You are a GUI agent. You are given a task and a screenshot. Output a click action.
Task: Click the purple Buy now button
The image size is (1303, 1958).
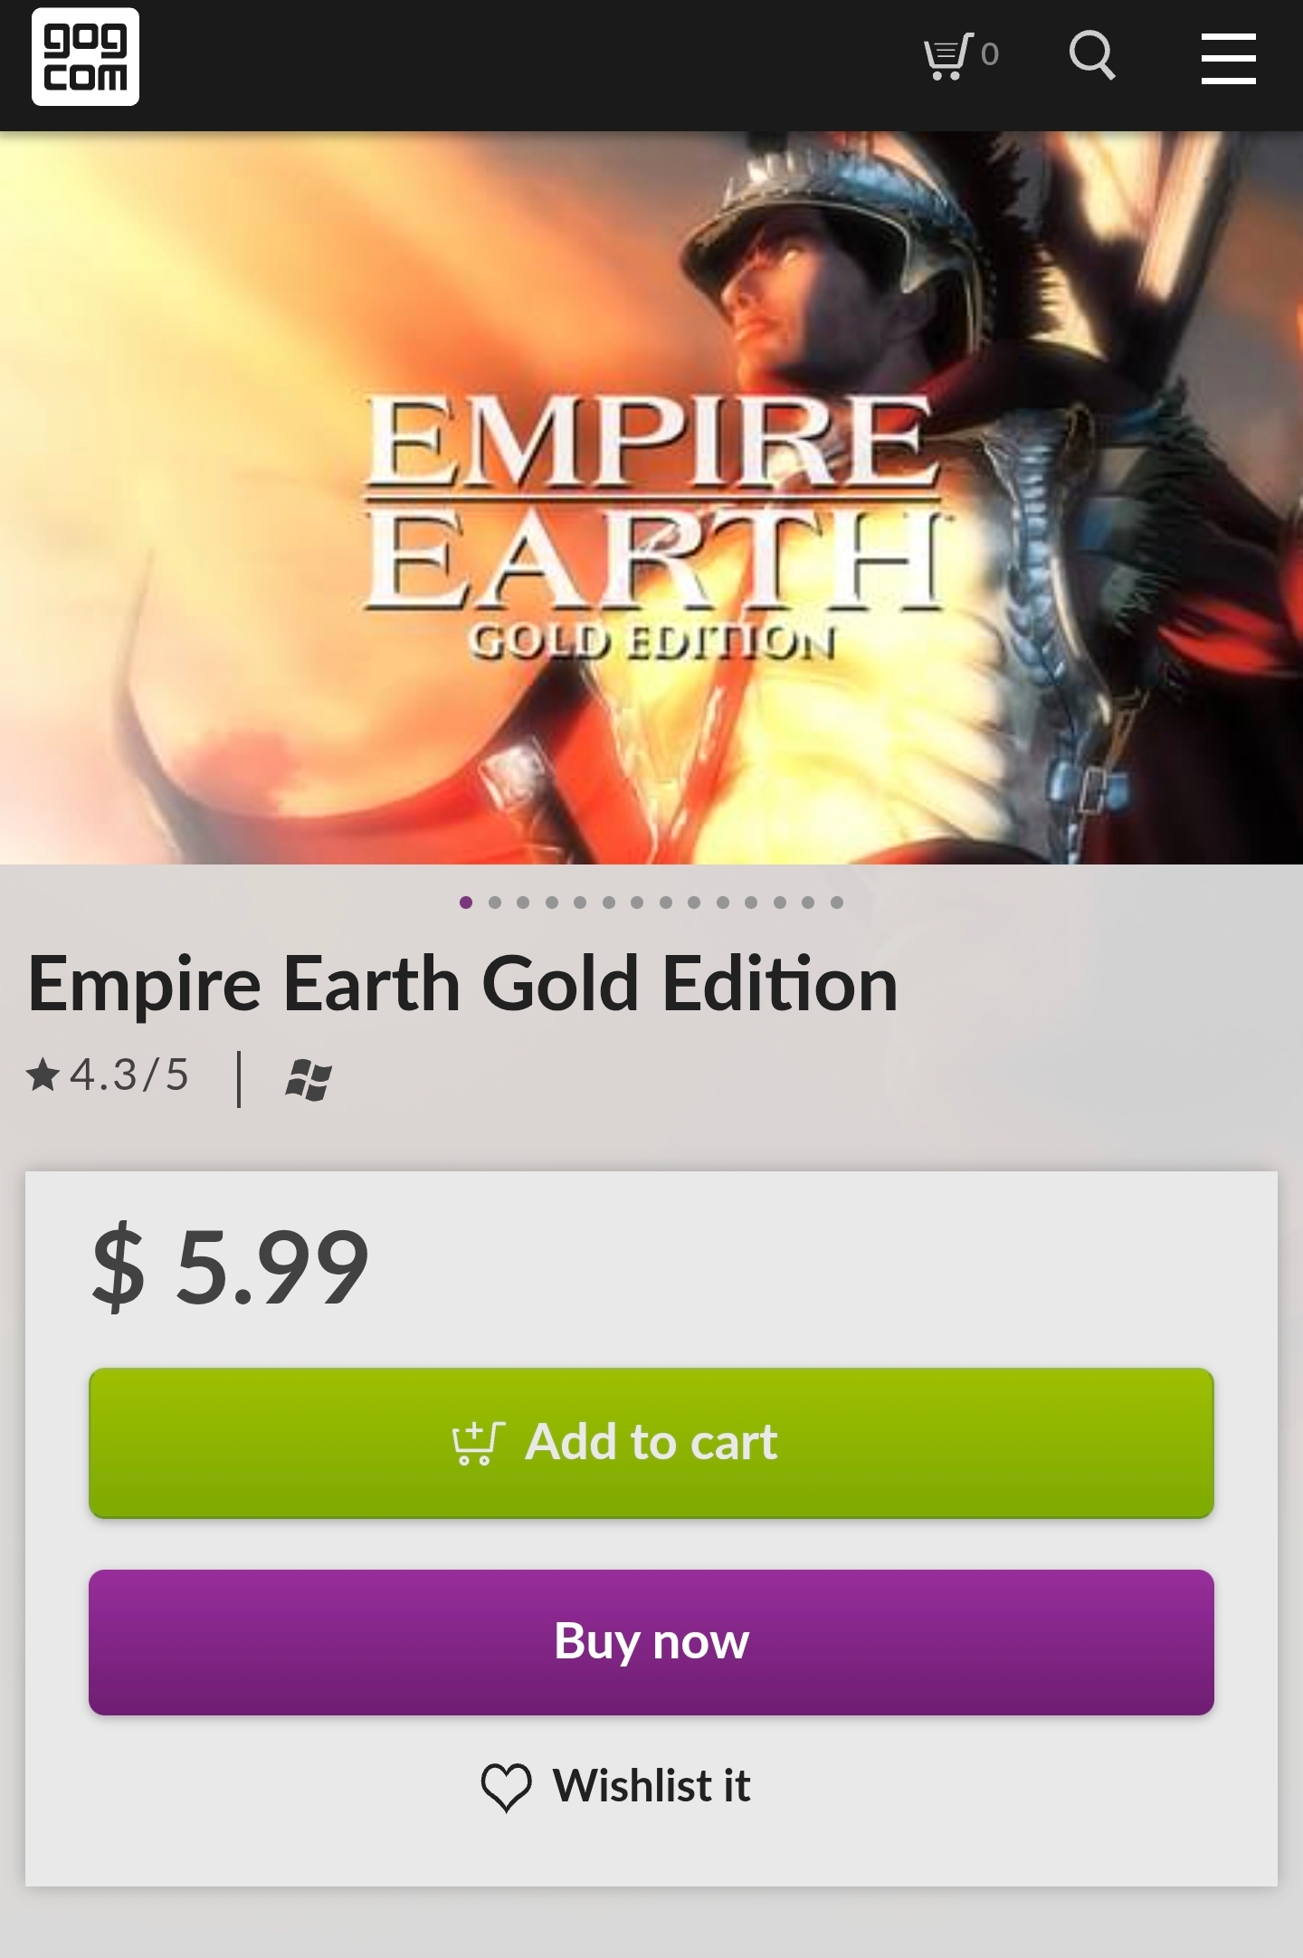pos(651,1641)
